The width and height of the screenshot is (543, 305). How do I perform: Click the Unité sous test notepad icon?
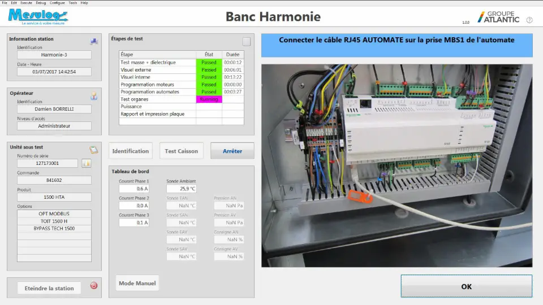coord(93,150)
